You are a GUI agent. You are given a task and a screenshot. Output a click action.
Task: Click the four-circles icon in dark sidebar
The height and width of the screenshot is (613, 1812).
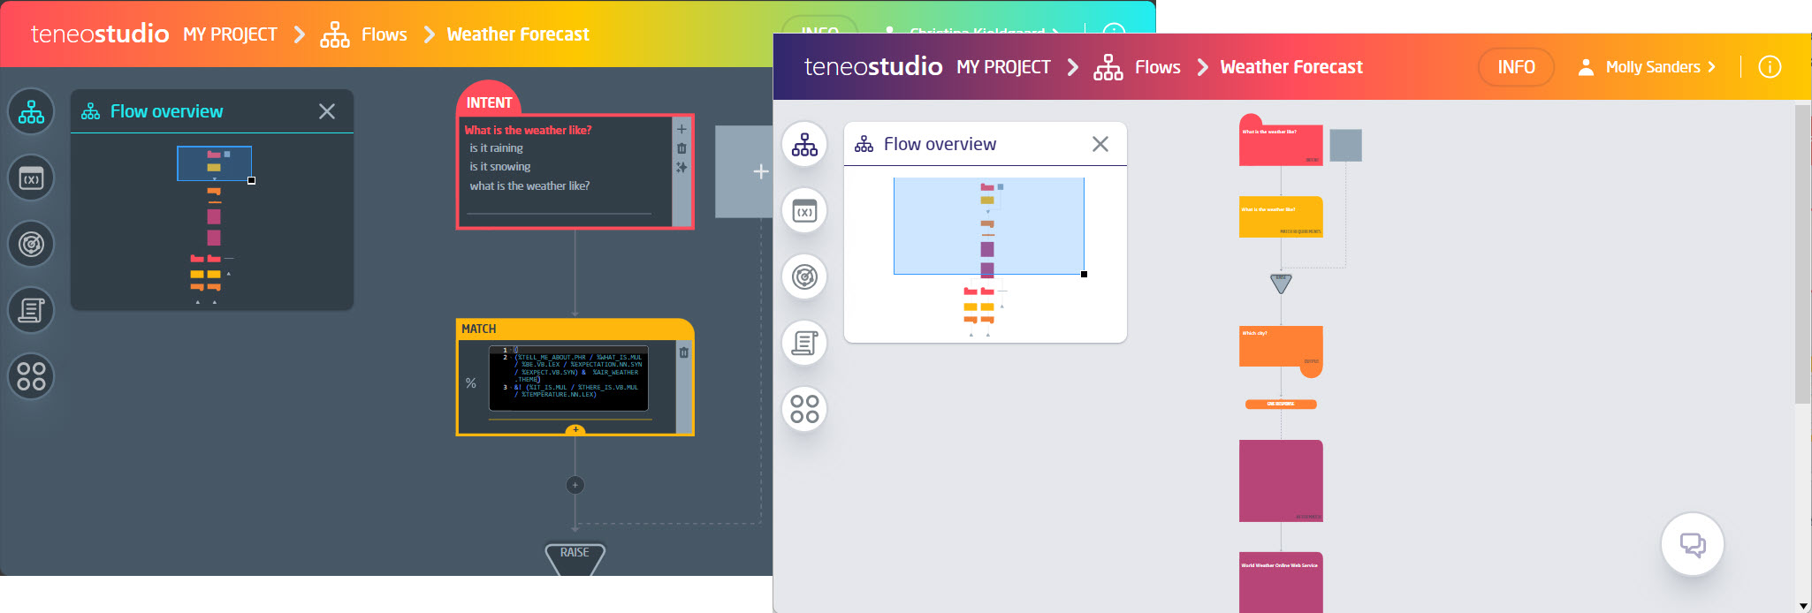[x=31, y=376]
